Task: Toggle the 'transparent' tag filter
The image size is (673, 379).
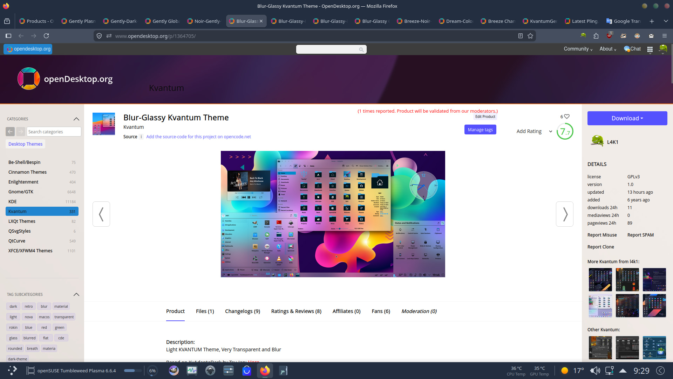Action: [64, 317]
